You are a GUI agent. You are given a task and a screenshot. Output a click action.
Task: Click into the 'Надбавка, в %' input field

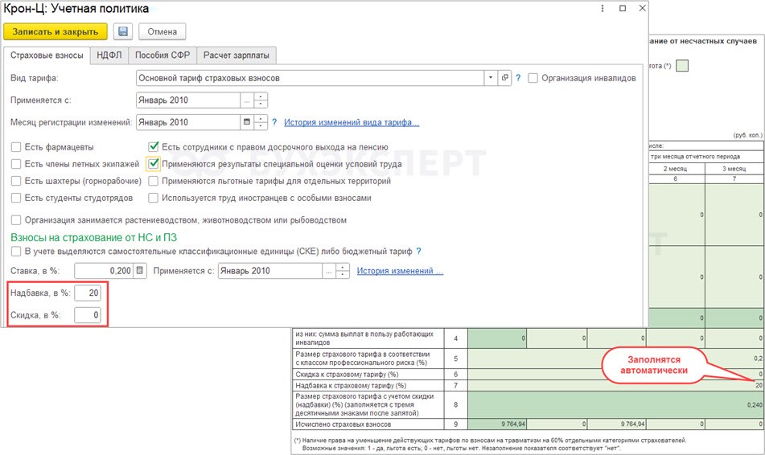pyautogui.click(x=88, y=293)
